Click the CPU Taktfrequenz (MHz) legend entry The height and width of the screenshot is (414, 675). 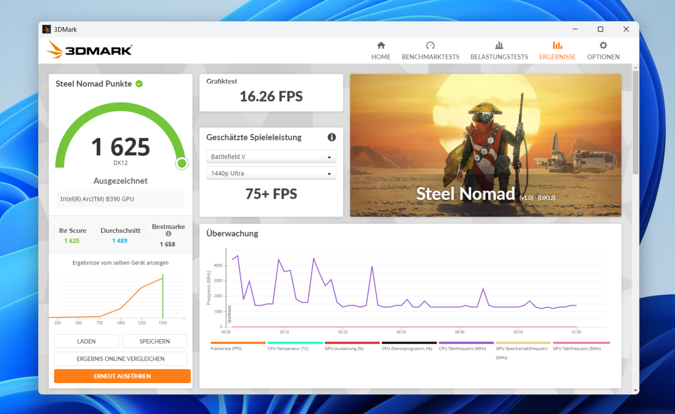(466, 346)
